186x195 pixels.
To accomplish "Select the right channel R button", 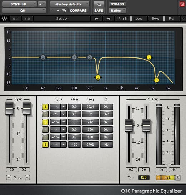I will click(177, 178).
